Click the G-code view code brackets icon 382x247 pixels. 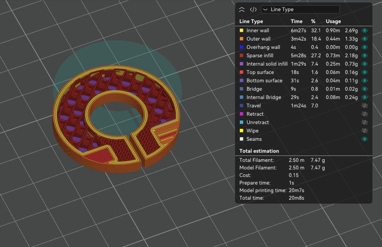coord(253,10)
